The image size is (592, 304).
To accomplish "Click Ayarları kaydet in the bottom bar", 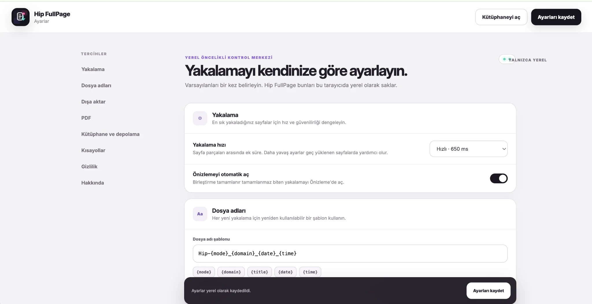I will point(489,291).
